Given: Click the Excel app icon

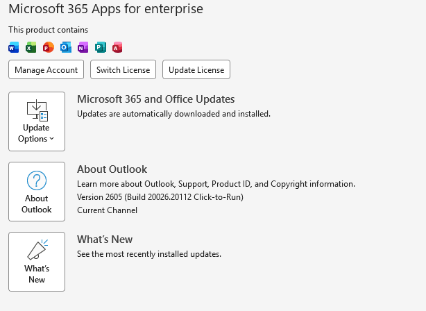Looking at the screenshot, I should coord(31,47).
